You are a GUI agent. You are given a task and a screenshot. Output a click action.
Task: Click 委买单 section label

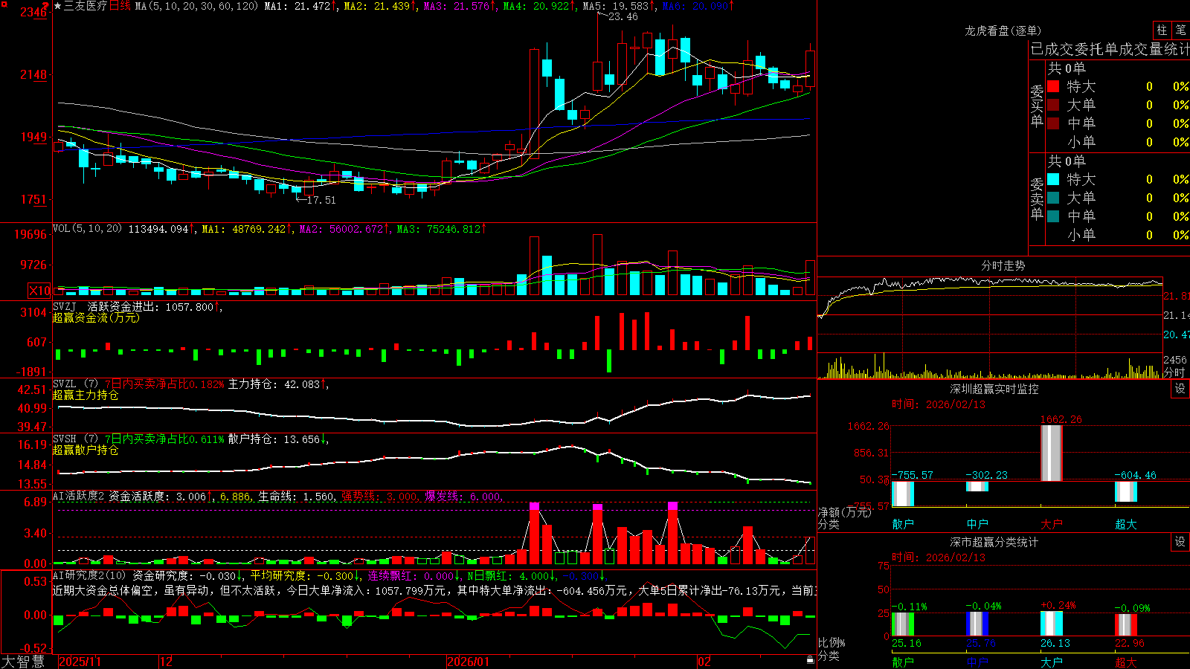[x=1037, y=106]
